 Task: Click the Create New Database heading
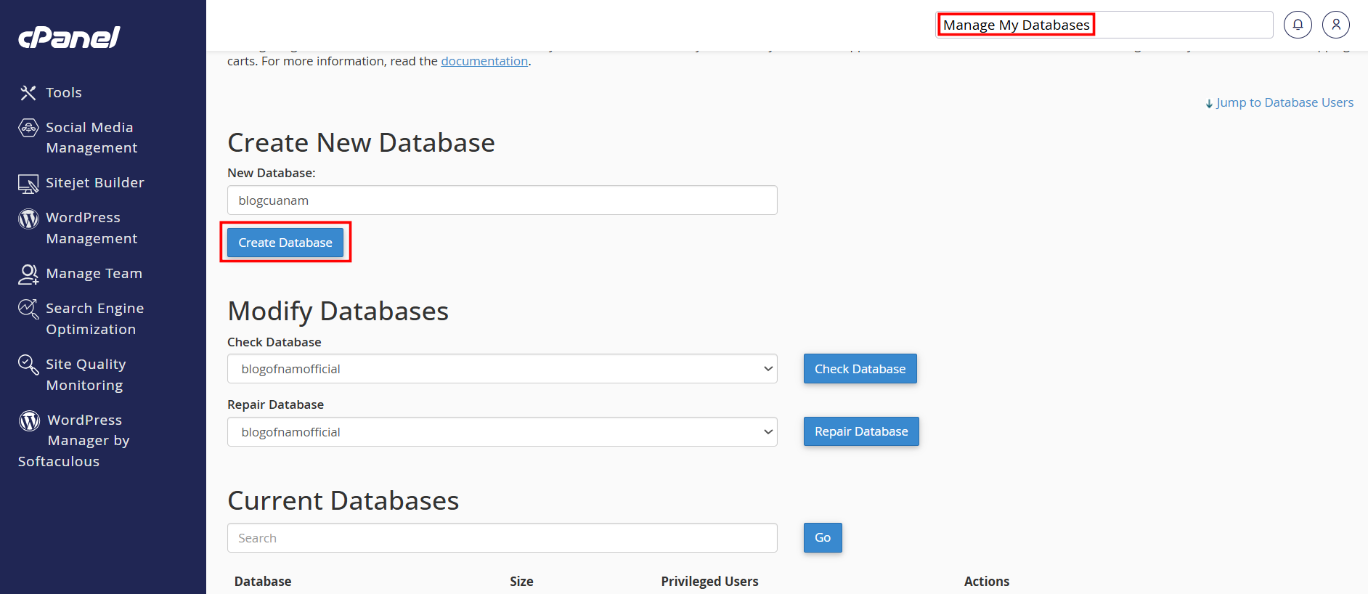click(x=361, y=143)
